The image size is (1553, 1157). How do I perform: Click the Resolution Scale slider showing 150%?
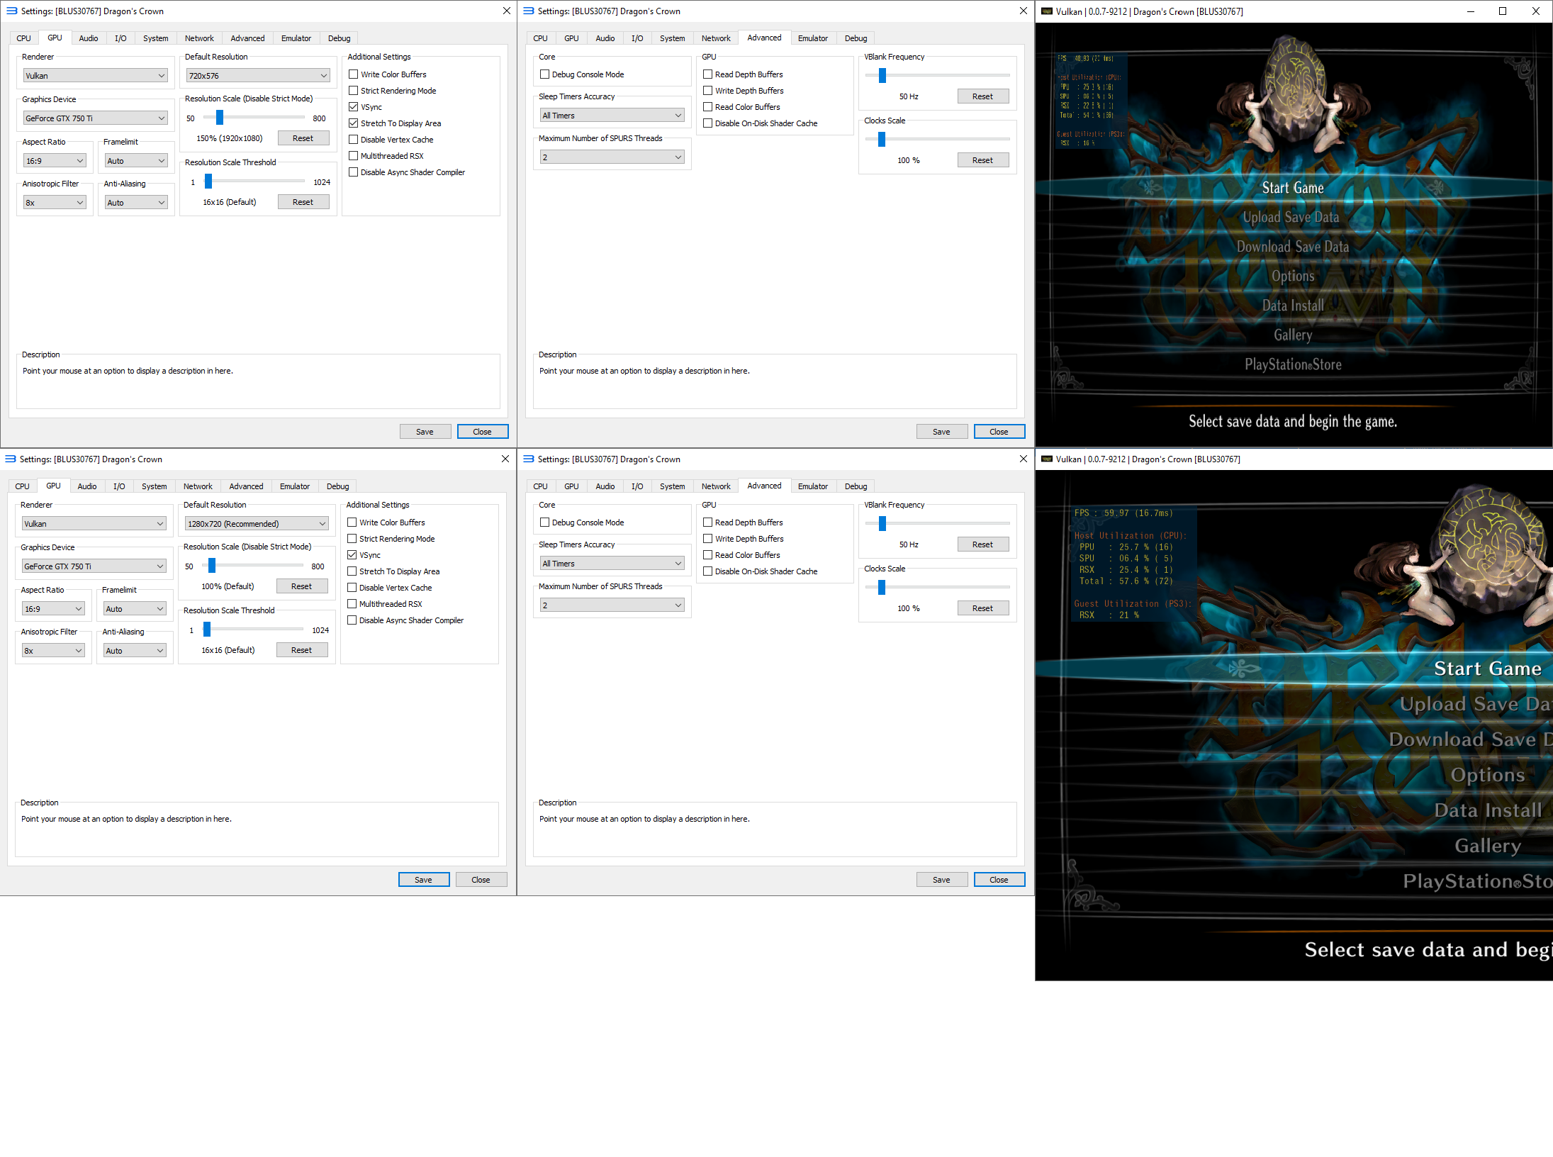tap(220, 118)
